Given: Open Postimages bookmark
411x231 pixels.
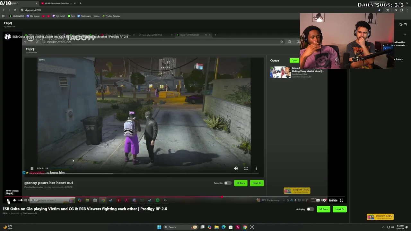Looking at the screenshot, I should click(x=88, y=16).
